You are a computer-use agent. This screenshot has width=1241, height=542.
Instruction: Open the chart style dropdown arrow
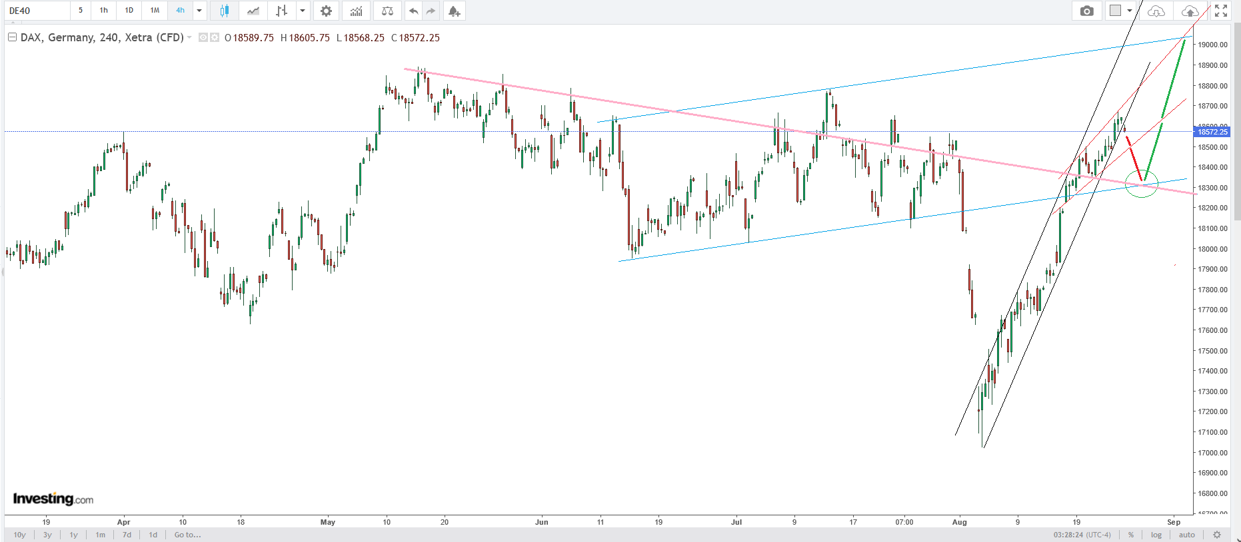(303, 11)
